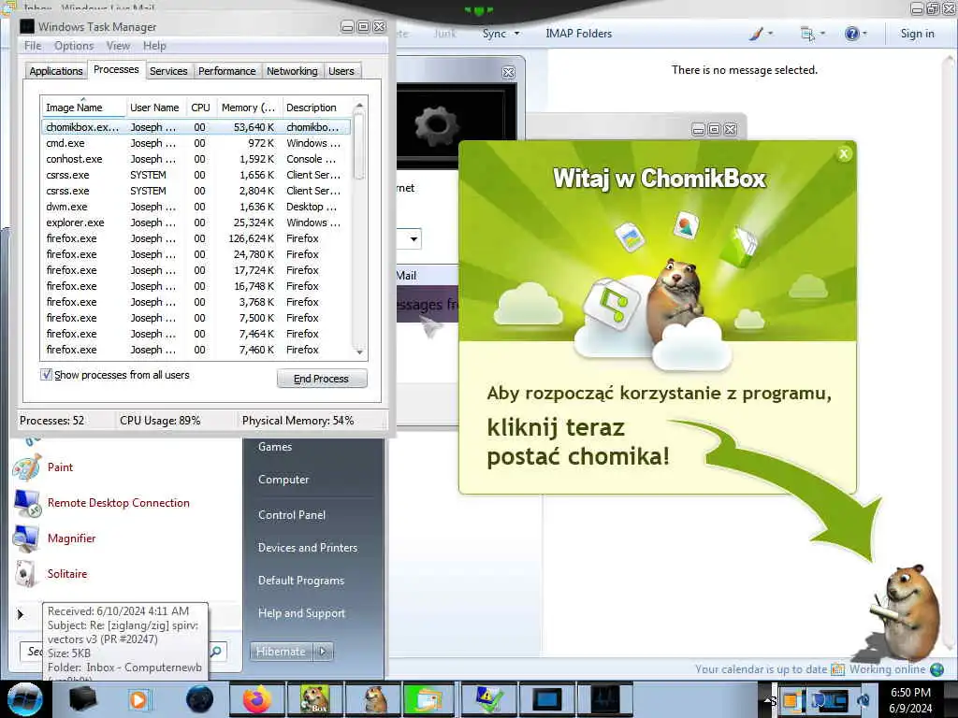
Task: Open the media player taskbar icon
Action: coord(140,699)
